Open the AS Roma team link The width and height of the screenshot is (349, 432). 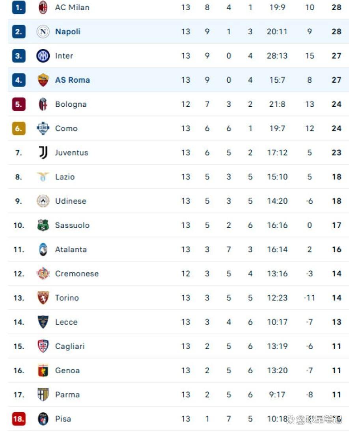coord(73,80)
